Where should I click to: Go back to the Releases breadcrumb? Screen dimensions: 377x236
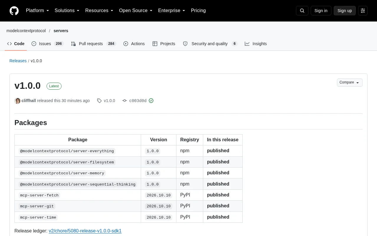18,61
